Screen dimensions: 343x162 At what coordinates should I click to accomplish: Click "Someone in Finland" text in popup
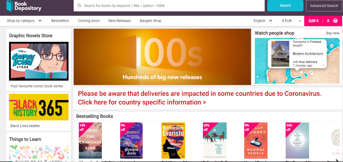coord(307,42)
